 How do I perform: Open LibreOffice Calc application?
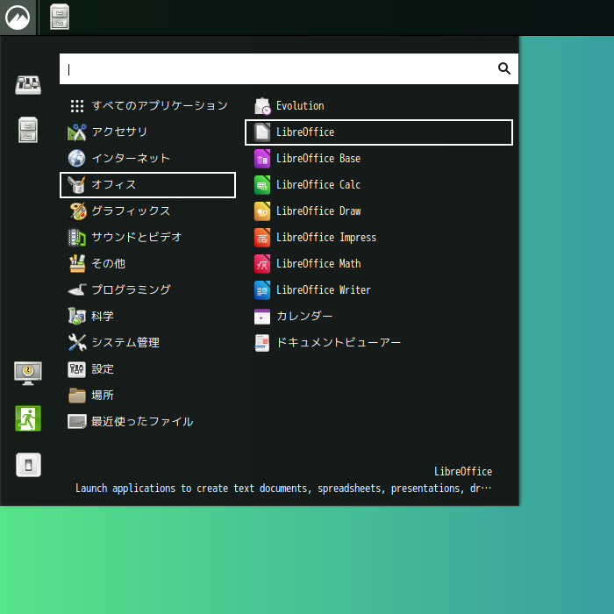coord(318,185)
